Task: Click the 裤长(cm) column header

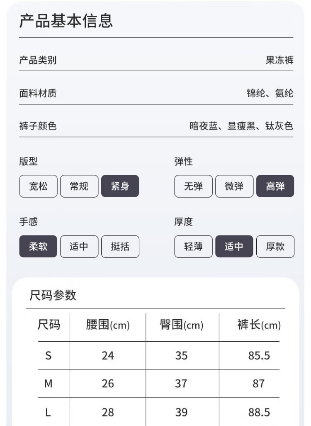Action: [x=259, y=325]
